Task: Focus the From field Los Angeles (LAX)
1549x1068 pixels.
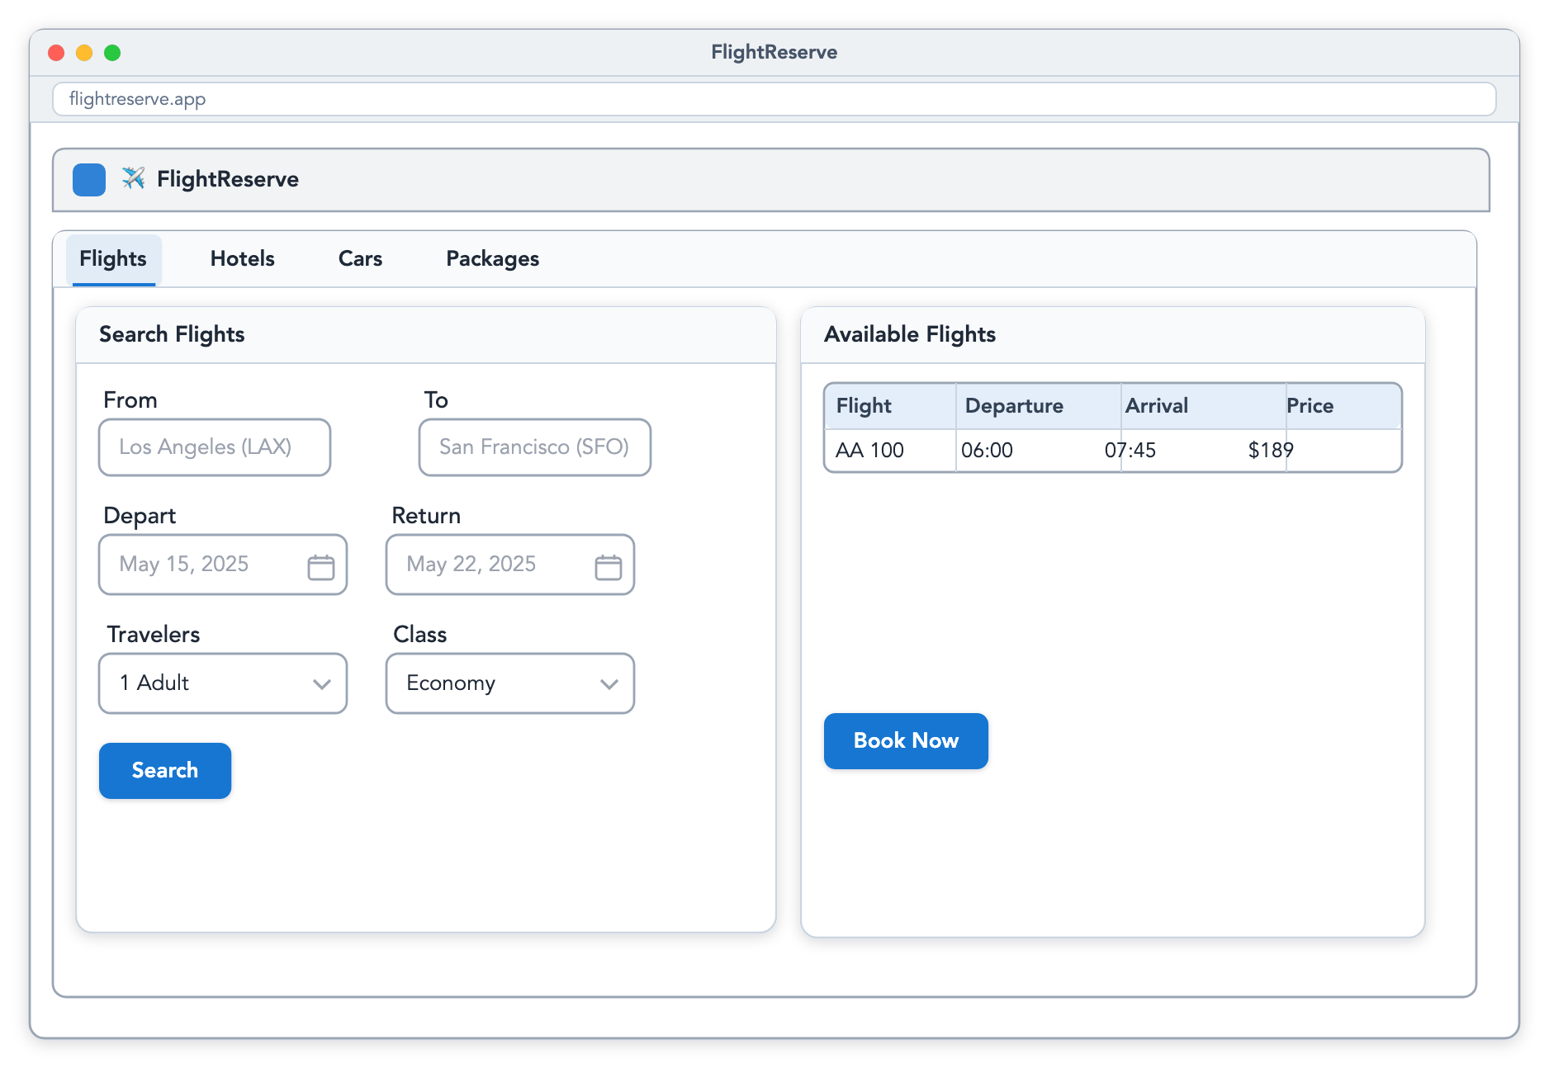Action: (215, 447)
